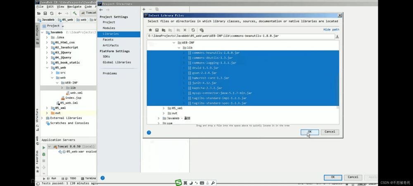Open Sogou toolbox wrench icon
Image resolution: width=413 pixels, height=186 pixels.
coord(214,183)
